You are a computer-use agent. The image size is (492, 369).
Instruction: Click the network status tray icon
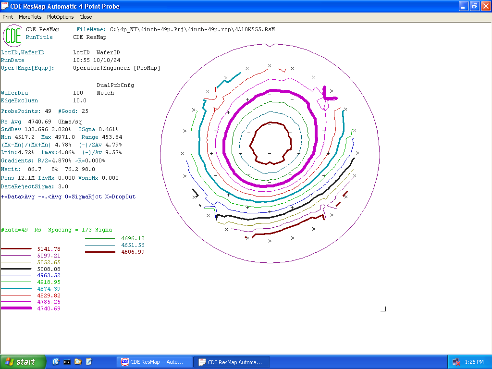[x=456, y=362]
